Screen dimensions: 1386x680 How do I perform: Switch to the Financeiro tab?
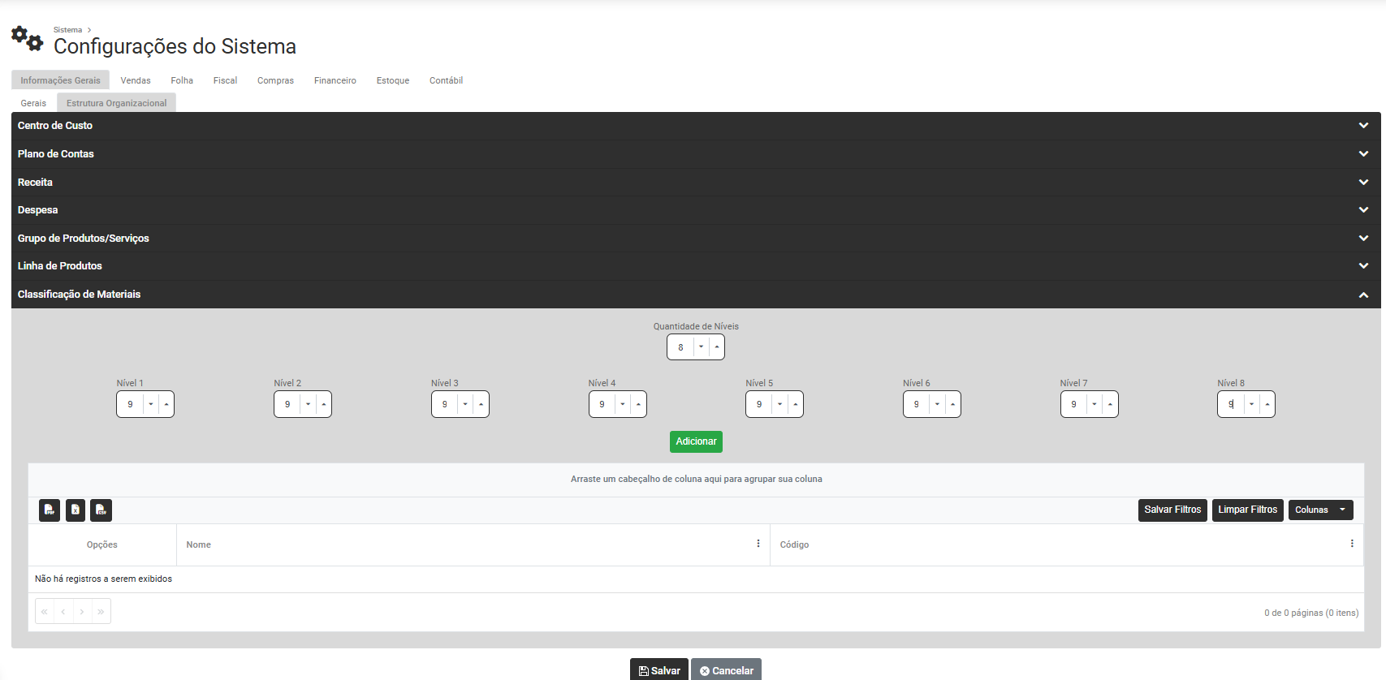coord(335,80)
